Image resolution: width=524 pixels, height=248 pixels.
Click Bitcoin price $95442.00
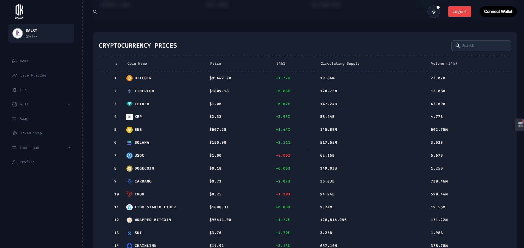click(220, 78)
